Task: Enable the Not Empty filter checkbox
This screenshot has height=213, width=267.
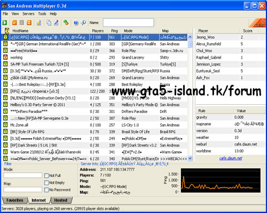Action: [x=46, y=183]
